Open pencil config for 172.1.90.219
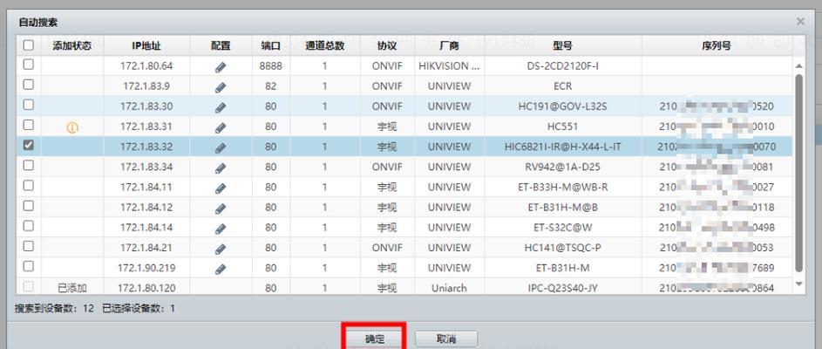 (221, 269)
